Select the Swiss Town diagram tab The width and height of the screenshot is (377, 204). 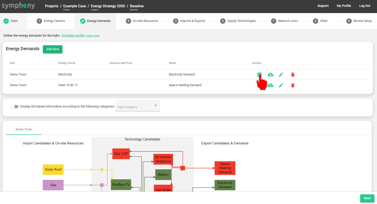pyautogui.click(x=24, y=129)
